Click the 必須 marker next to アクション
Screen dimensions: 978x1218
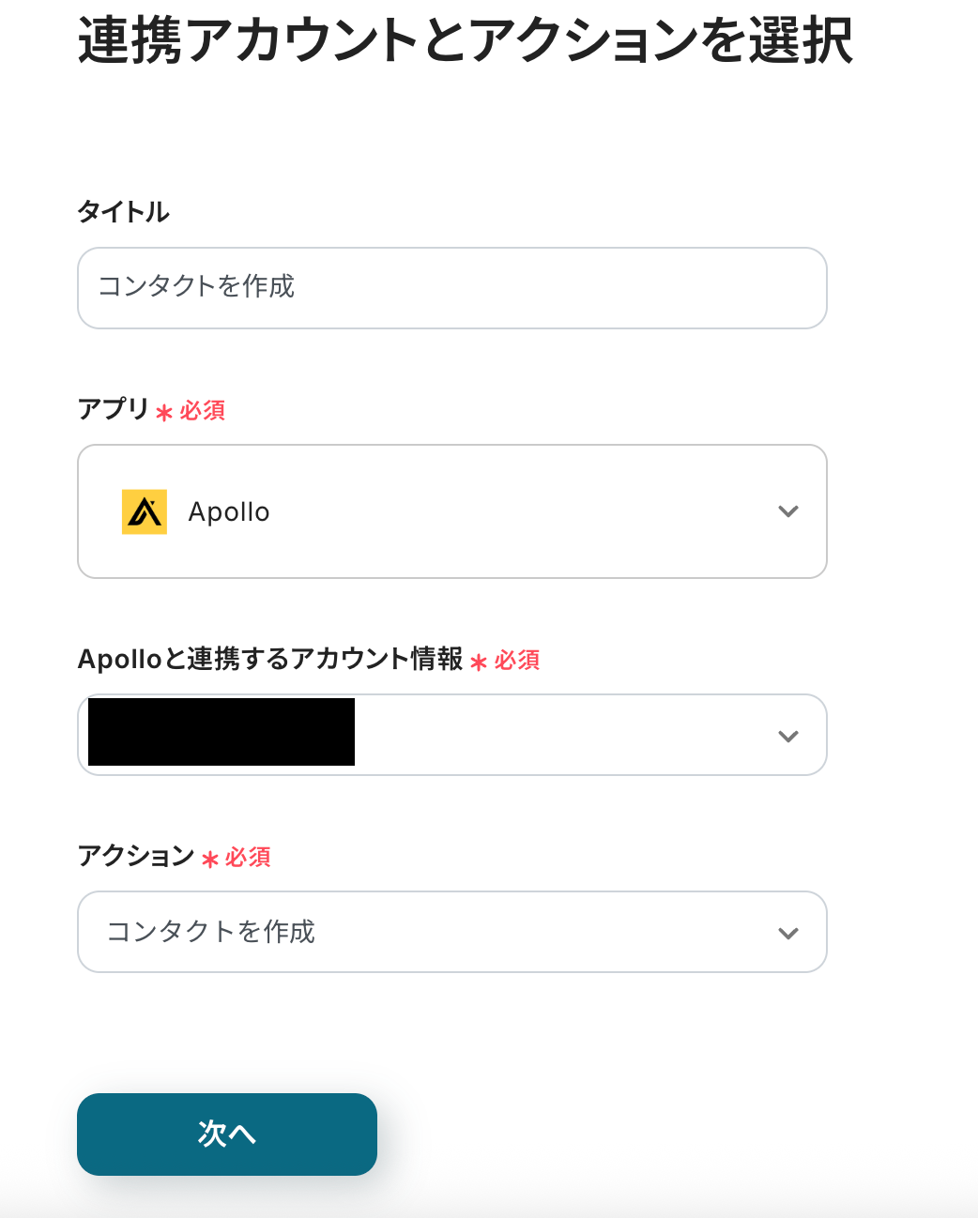[249, 857]
